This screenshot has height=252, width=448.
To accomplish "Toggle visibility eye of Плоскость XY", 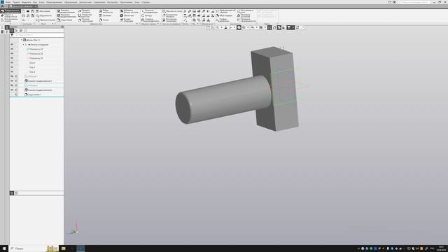I will pyautogui.click(x=12, y=49).
